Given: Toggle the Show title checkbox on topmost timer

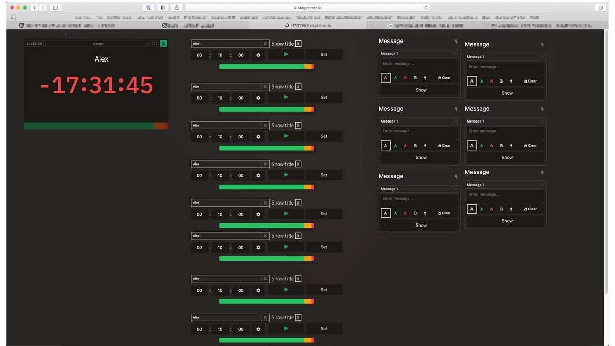Looking at the screenshot, I should [x=298, y=44].
